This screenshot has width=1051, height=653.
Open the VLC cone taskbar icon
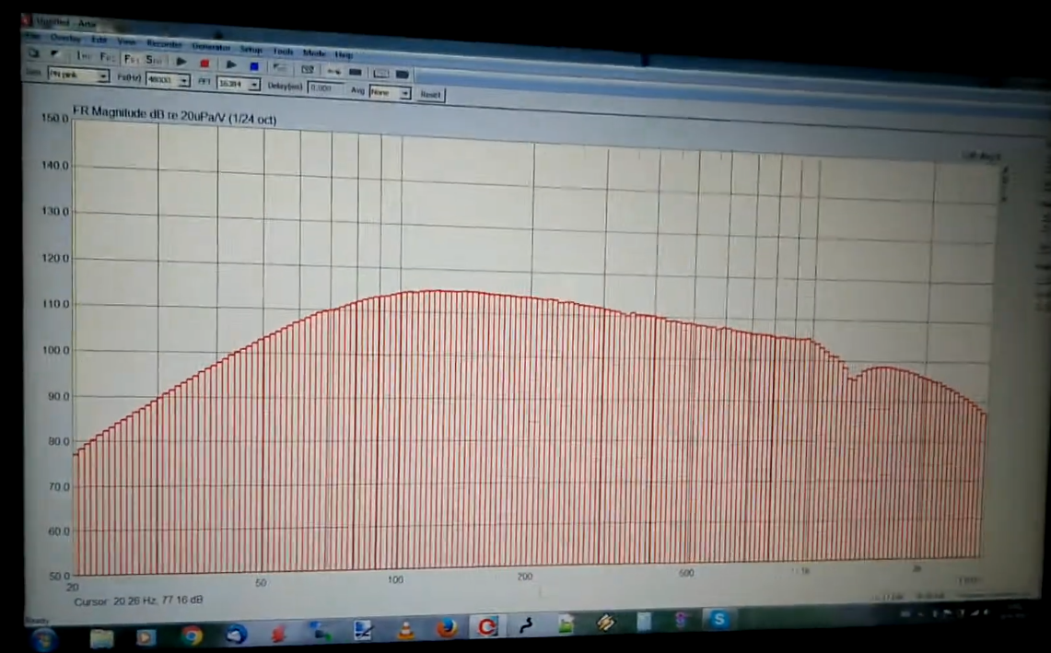coord(405,630)
